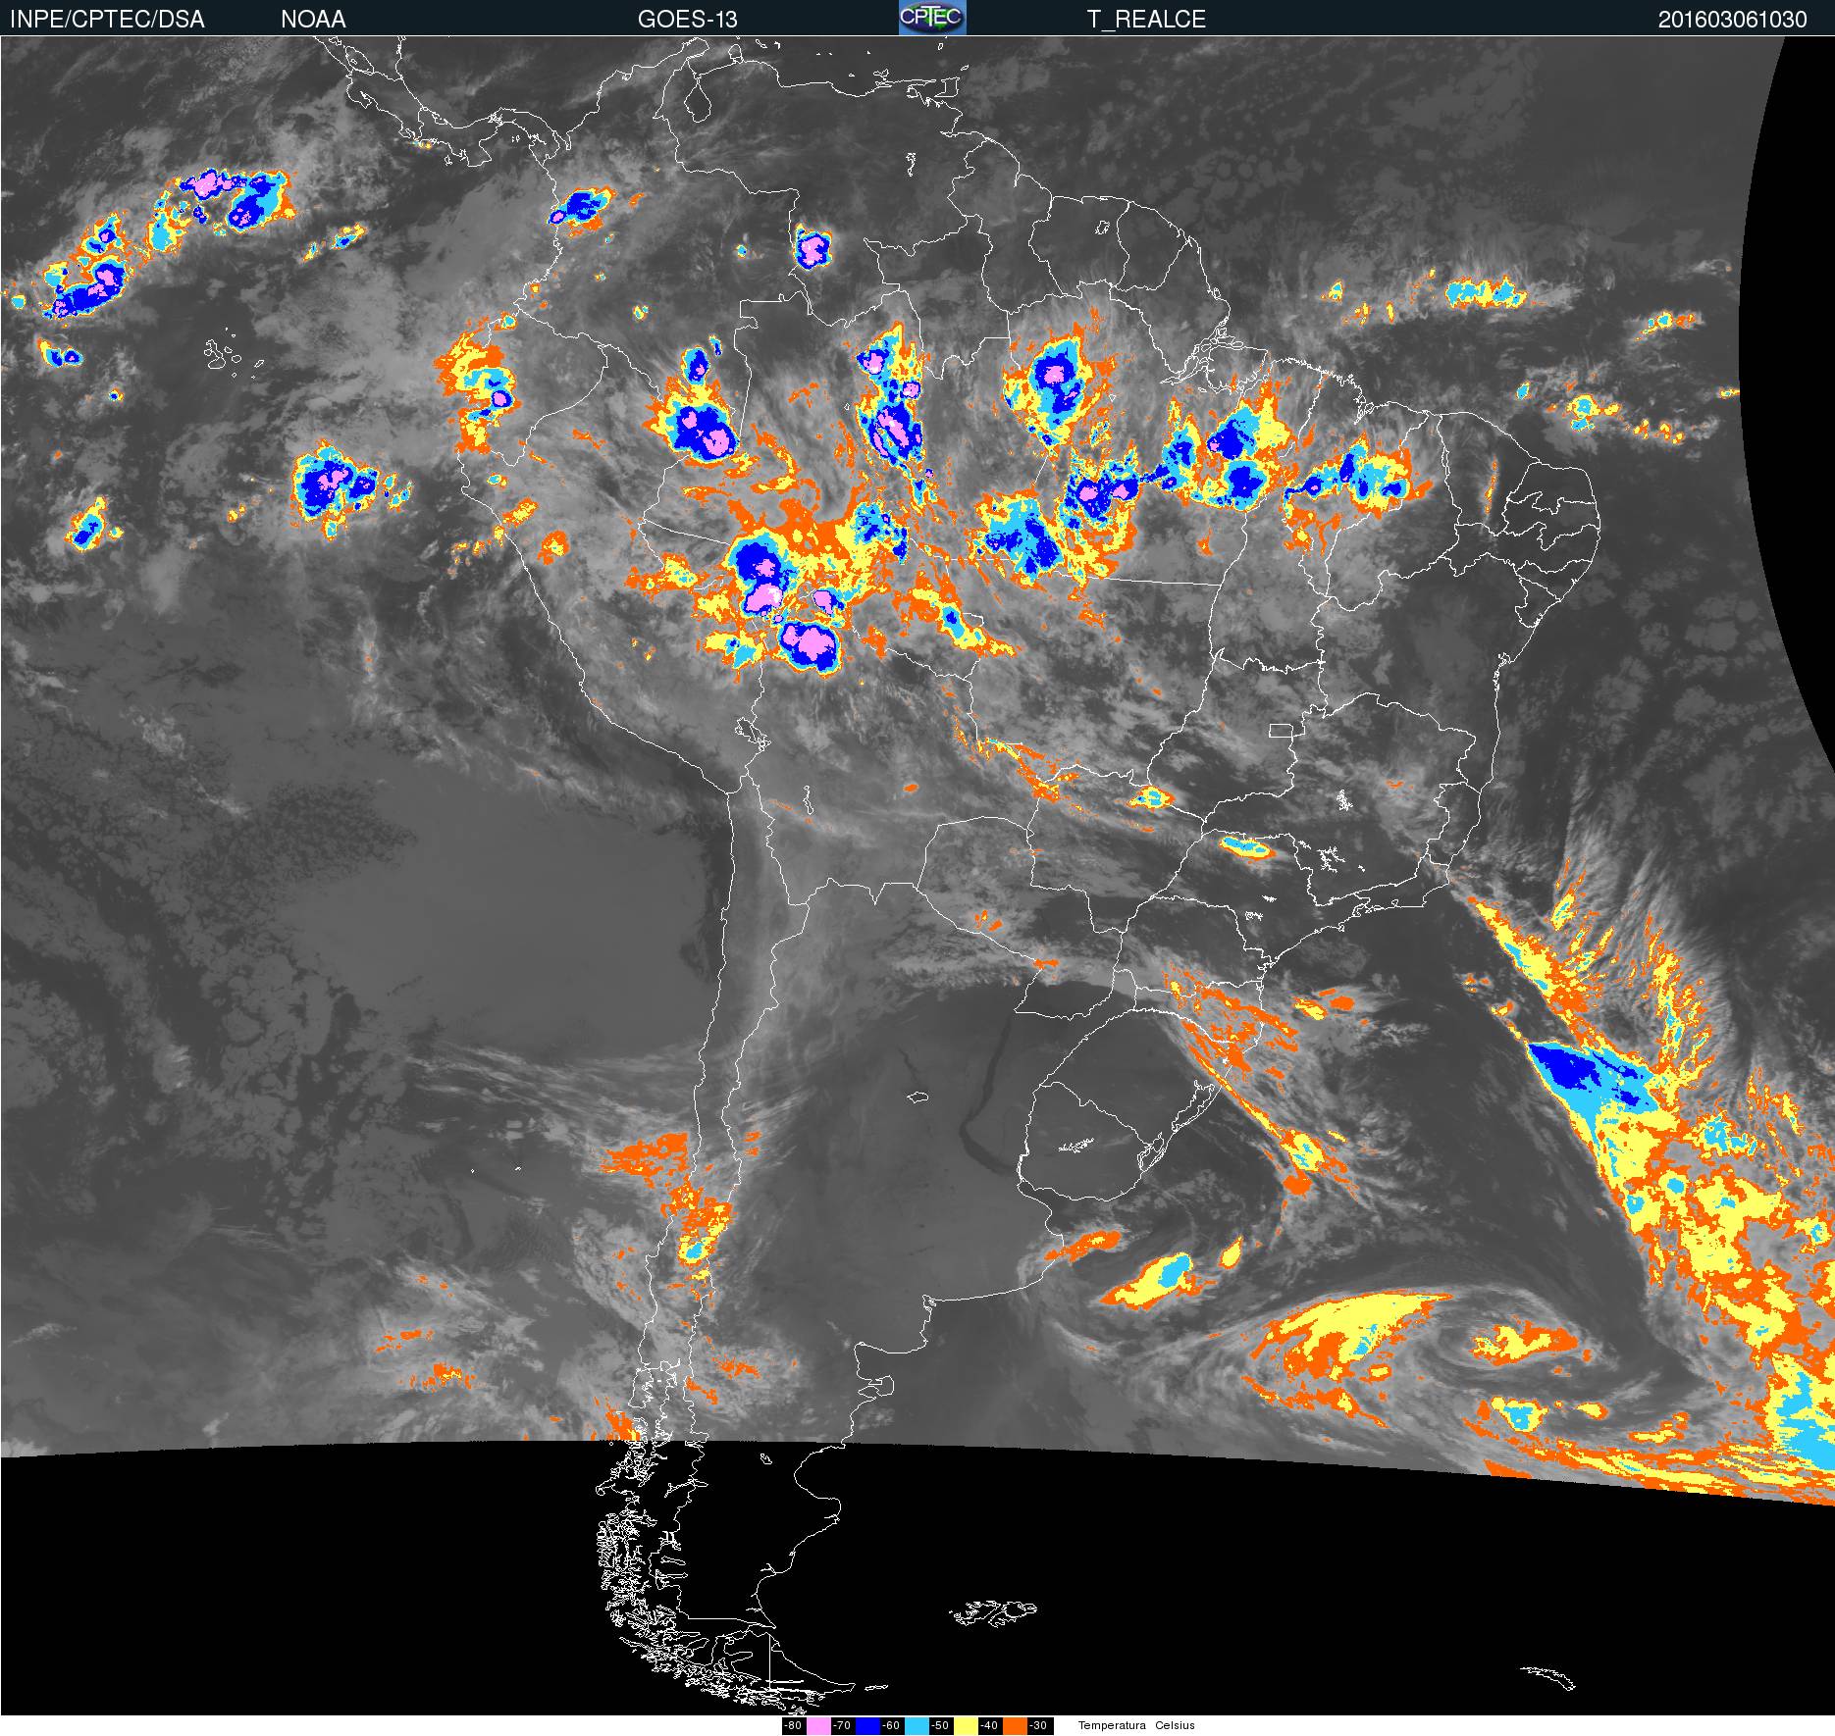
Task: Click the pink legend color swatch
Action: [x=818, y=1725]
